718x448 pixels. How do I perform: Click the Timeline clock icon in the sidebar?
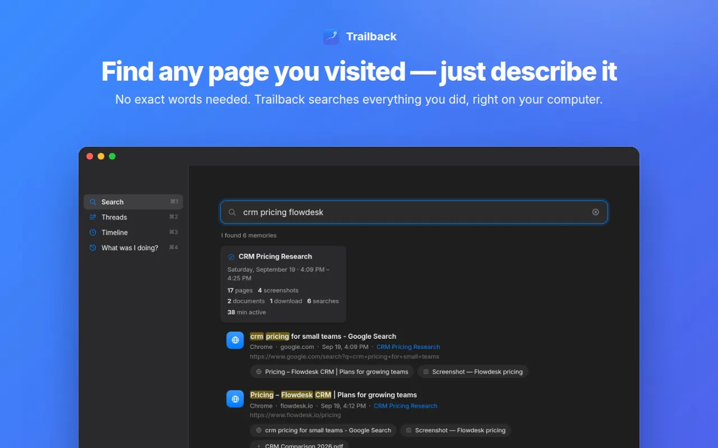pyautogui.click(x=93, y=232)
